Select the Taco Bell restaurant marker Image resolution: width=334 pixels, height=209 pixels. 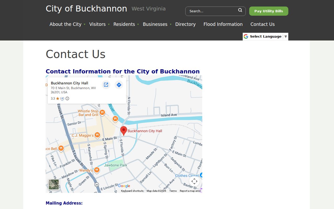tap(61, 148)
